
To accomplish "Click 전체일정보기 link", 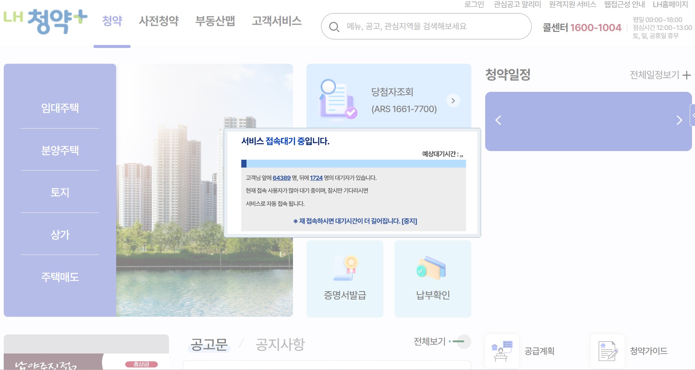I will [x=654, y=75].
